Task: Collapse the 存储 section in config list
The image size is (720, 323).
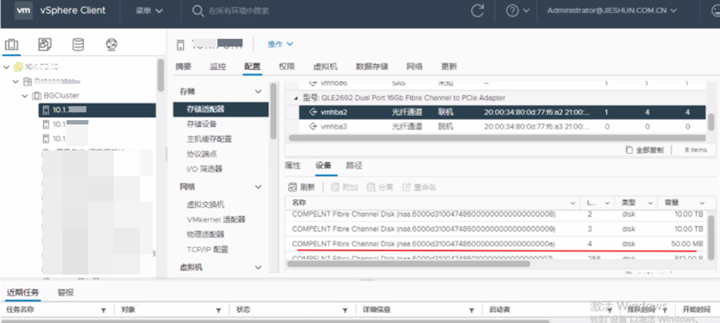Action: [x=258, y=93]
